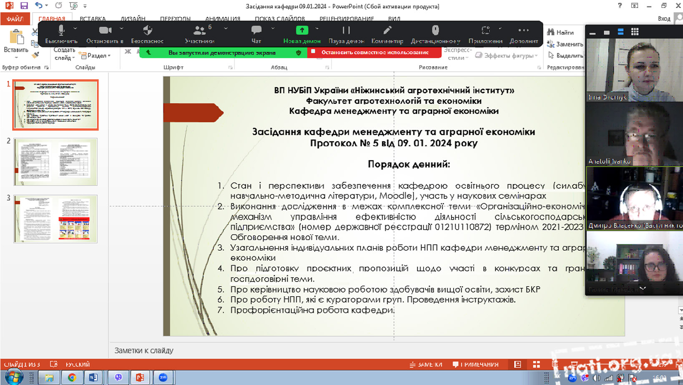Toggle slide Notes (Заметки) in status bar
This screenshot has width=683, height=385.
[x=425, y=364]
